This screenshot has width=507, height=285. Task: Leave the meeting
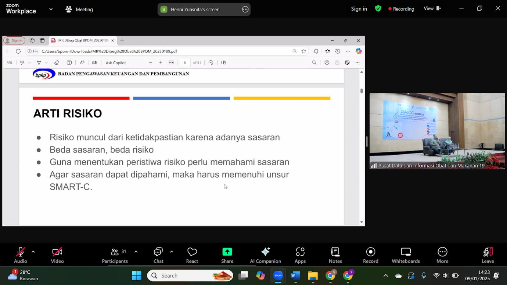pyautogui.click(x=488, y=255)
